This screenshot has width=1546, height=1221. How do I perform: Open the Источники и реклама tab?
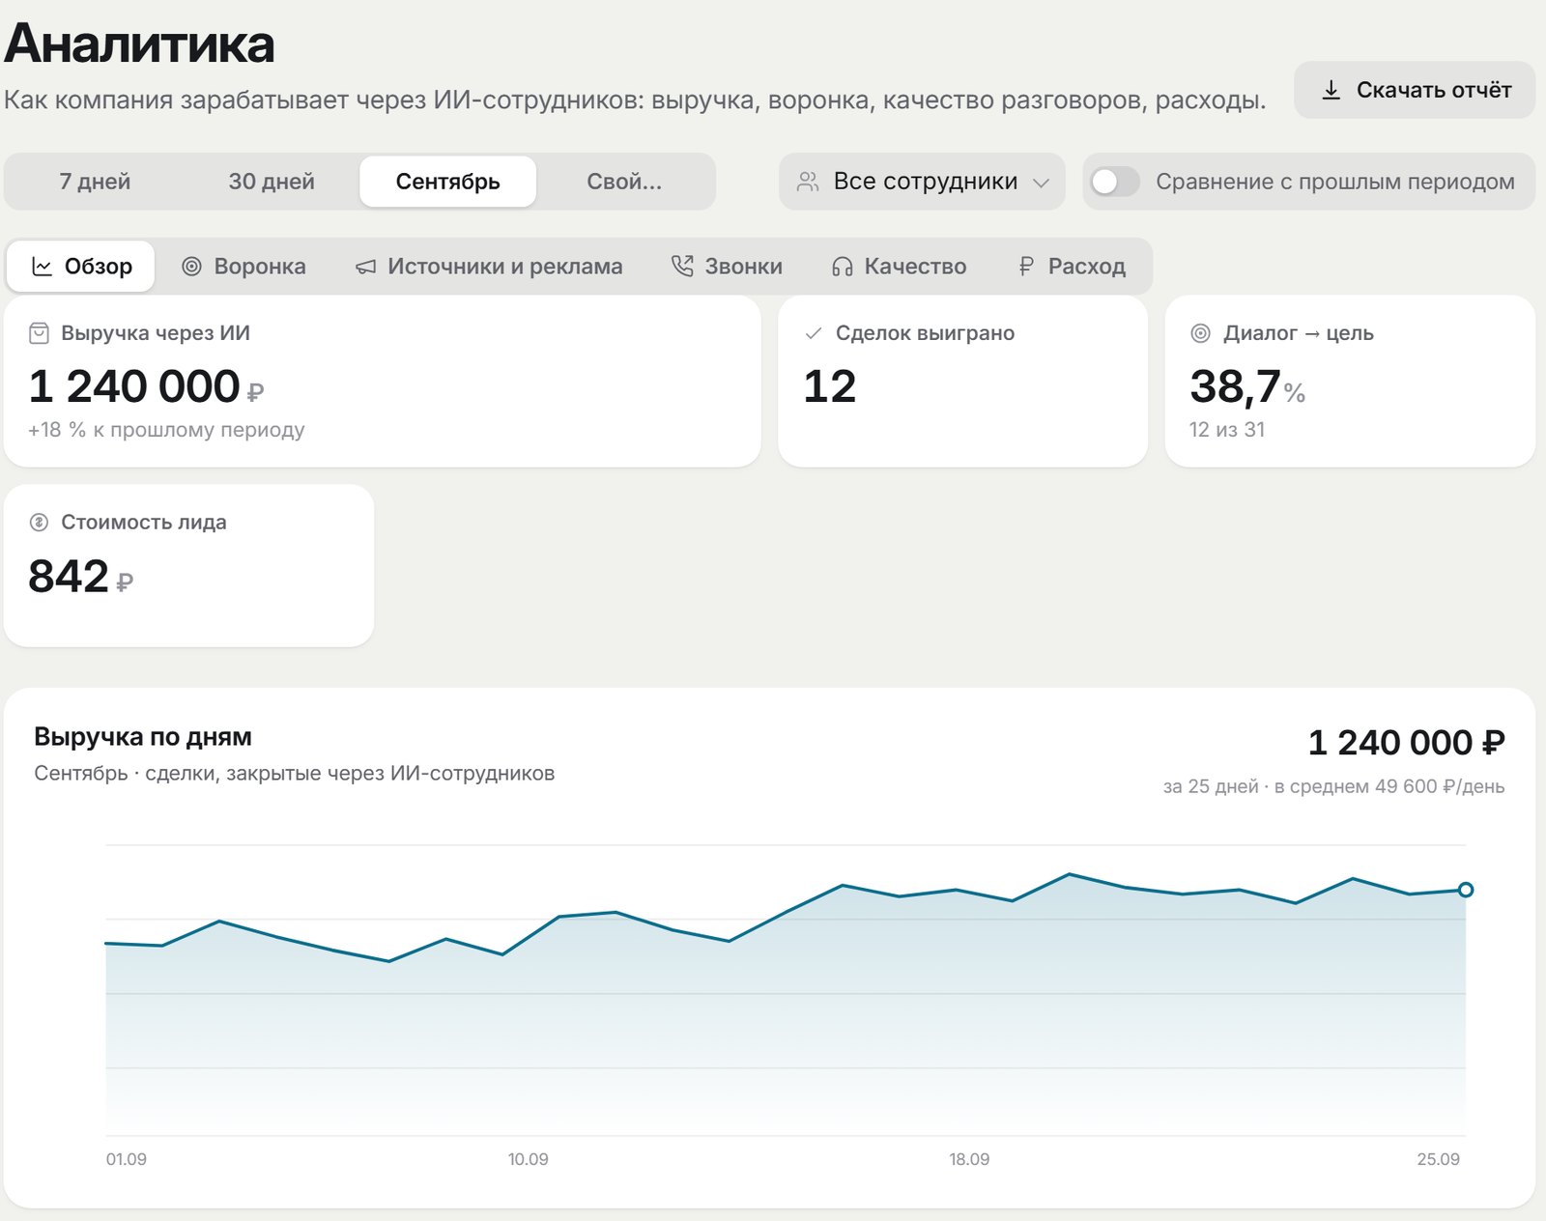(x=489, y=267)
